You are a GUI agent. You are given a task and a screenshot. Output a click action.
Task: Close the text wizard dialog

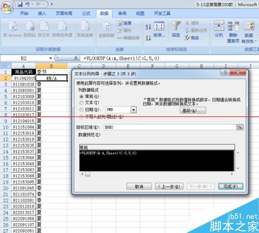coord(238,72)
